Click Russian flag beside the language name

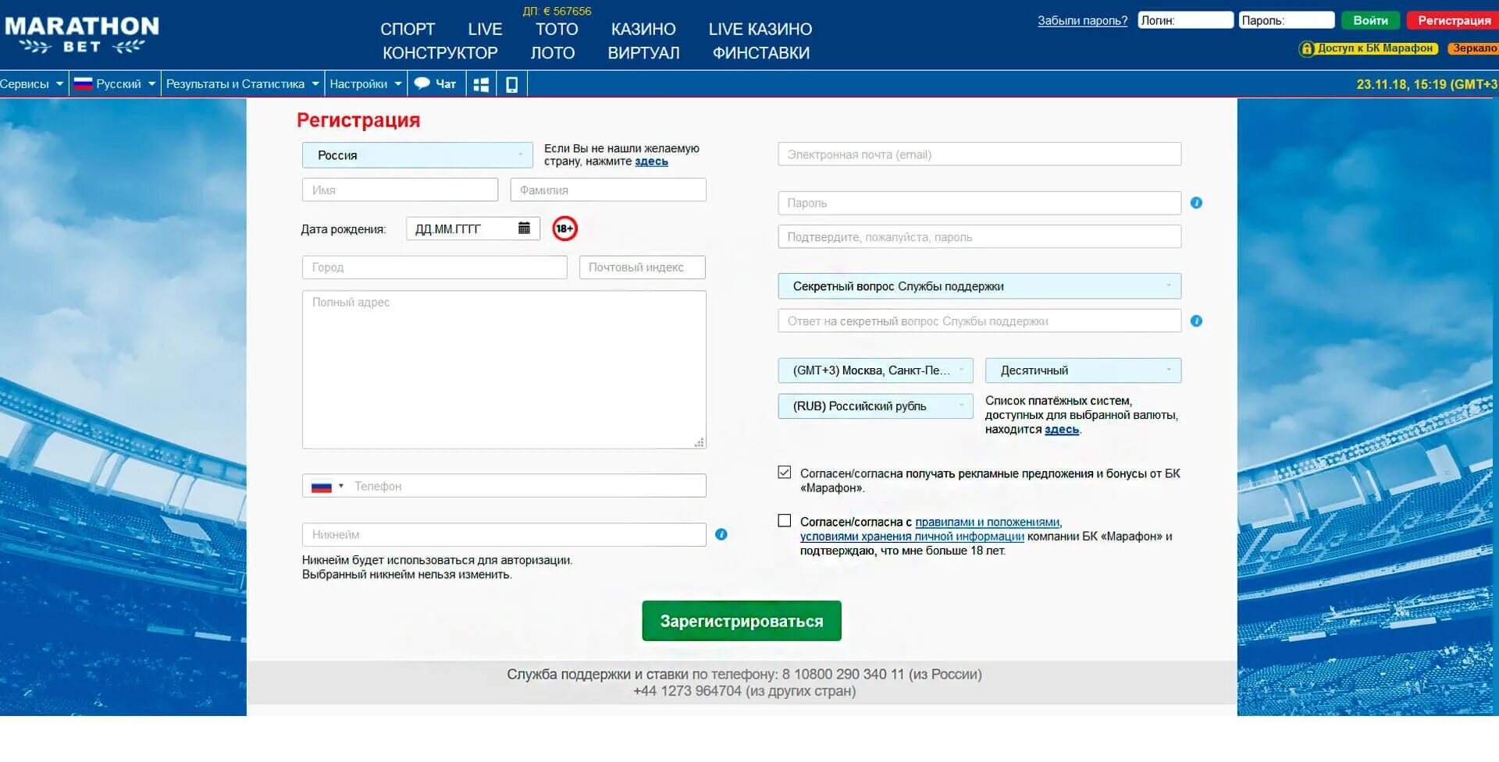[x=84, y=83]
